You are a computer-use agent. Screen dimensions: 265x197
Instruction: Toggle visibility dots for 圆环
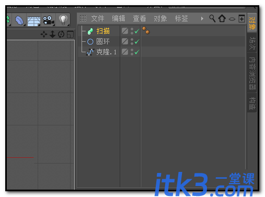pos(132,41)
